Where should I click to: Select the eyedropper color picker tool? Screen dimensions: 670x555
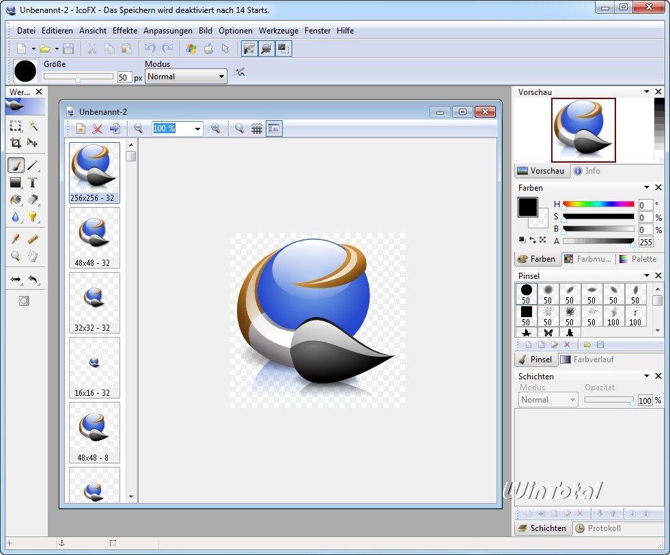point(16,239)
